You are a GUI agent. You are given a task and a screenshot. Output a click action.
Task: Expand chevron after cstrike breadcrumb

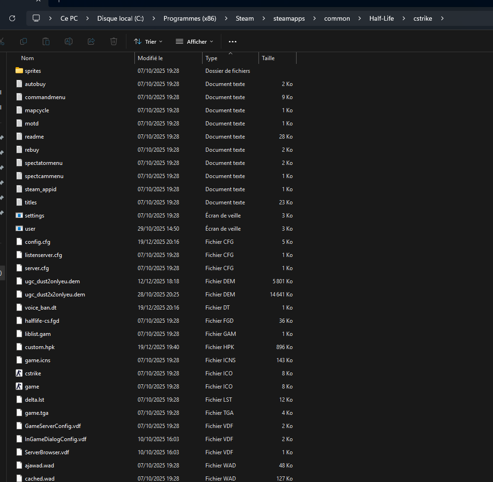tap(442, 18)
